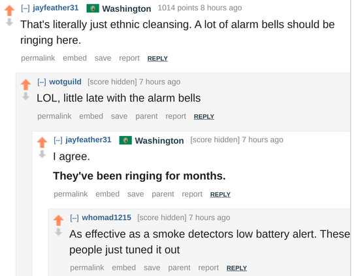Downvote wotguild's alarm bells comment

click(25, 96)
